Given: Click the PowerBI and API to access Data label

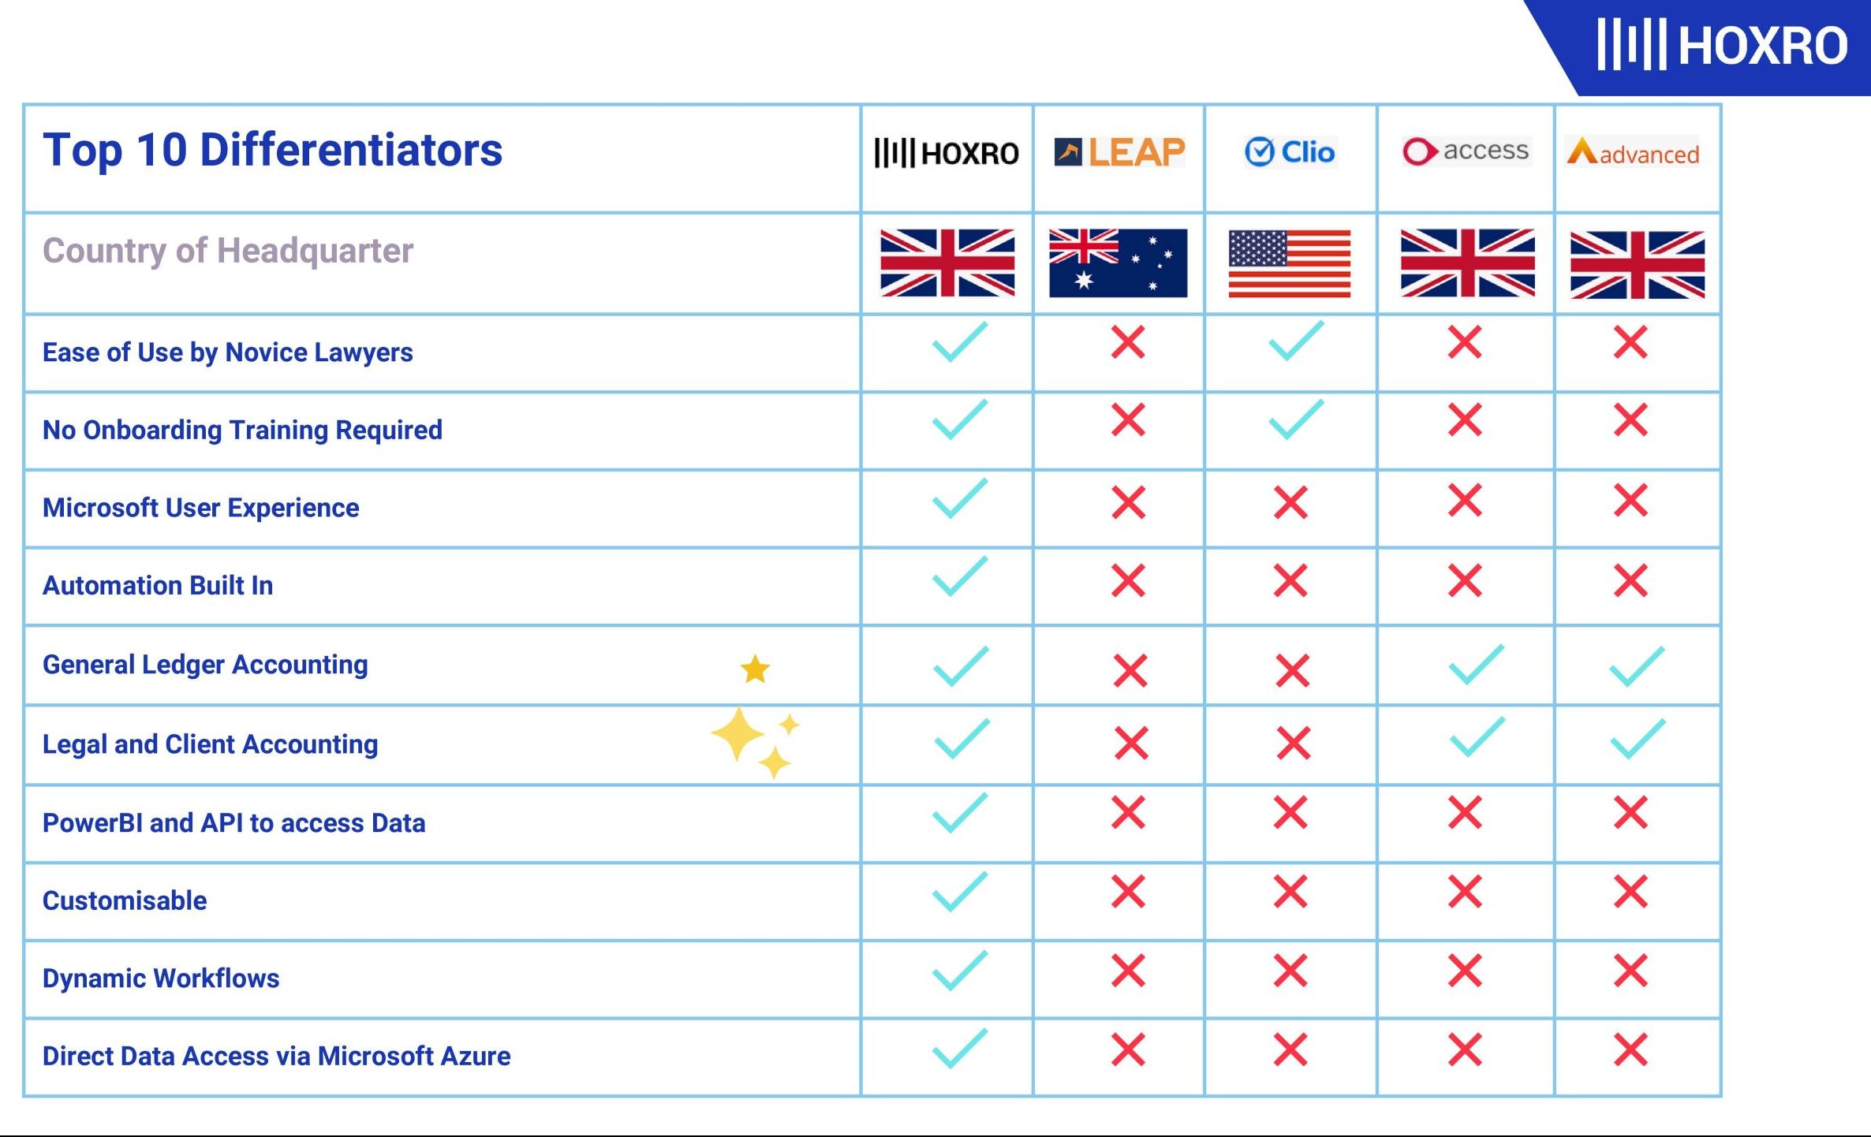Looking at the screenshot, I should pyautogui.click(x=233, y=823).
